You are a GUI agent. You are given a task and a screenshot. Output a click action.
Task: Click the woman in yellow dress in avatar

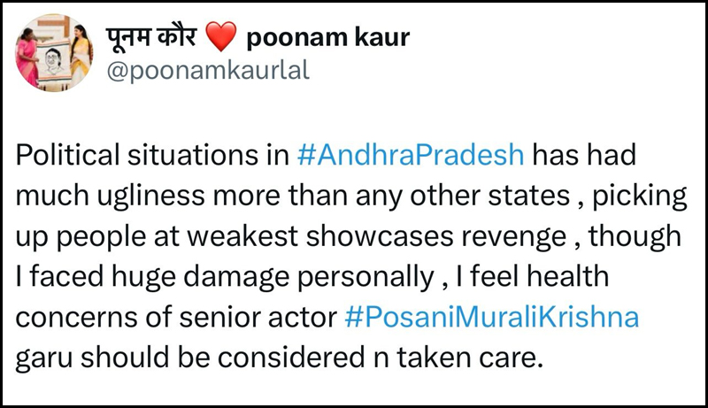pyautogui.click(x=81, y=56)
